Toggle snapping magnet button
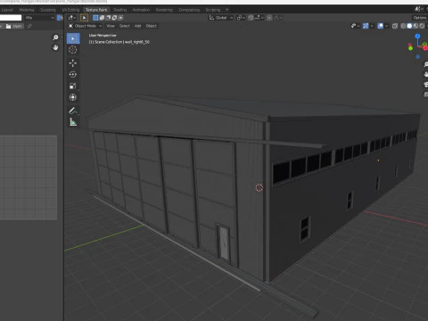 [251, 18]
